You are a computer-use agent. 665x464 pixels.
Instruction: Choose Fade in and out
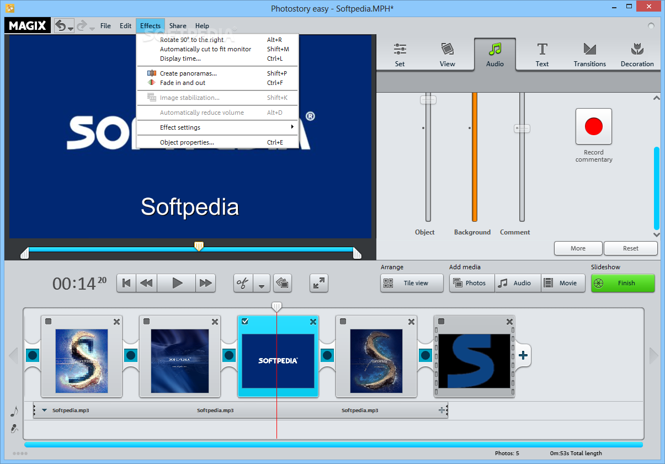click(217, 83)
